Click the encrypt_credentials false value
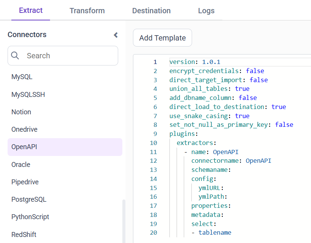 click(255, 71)
